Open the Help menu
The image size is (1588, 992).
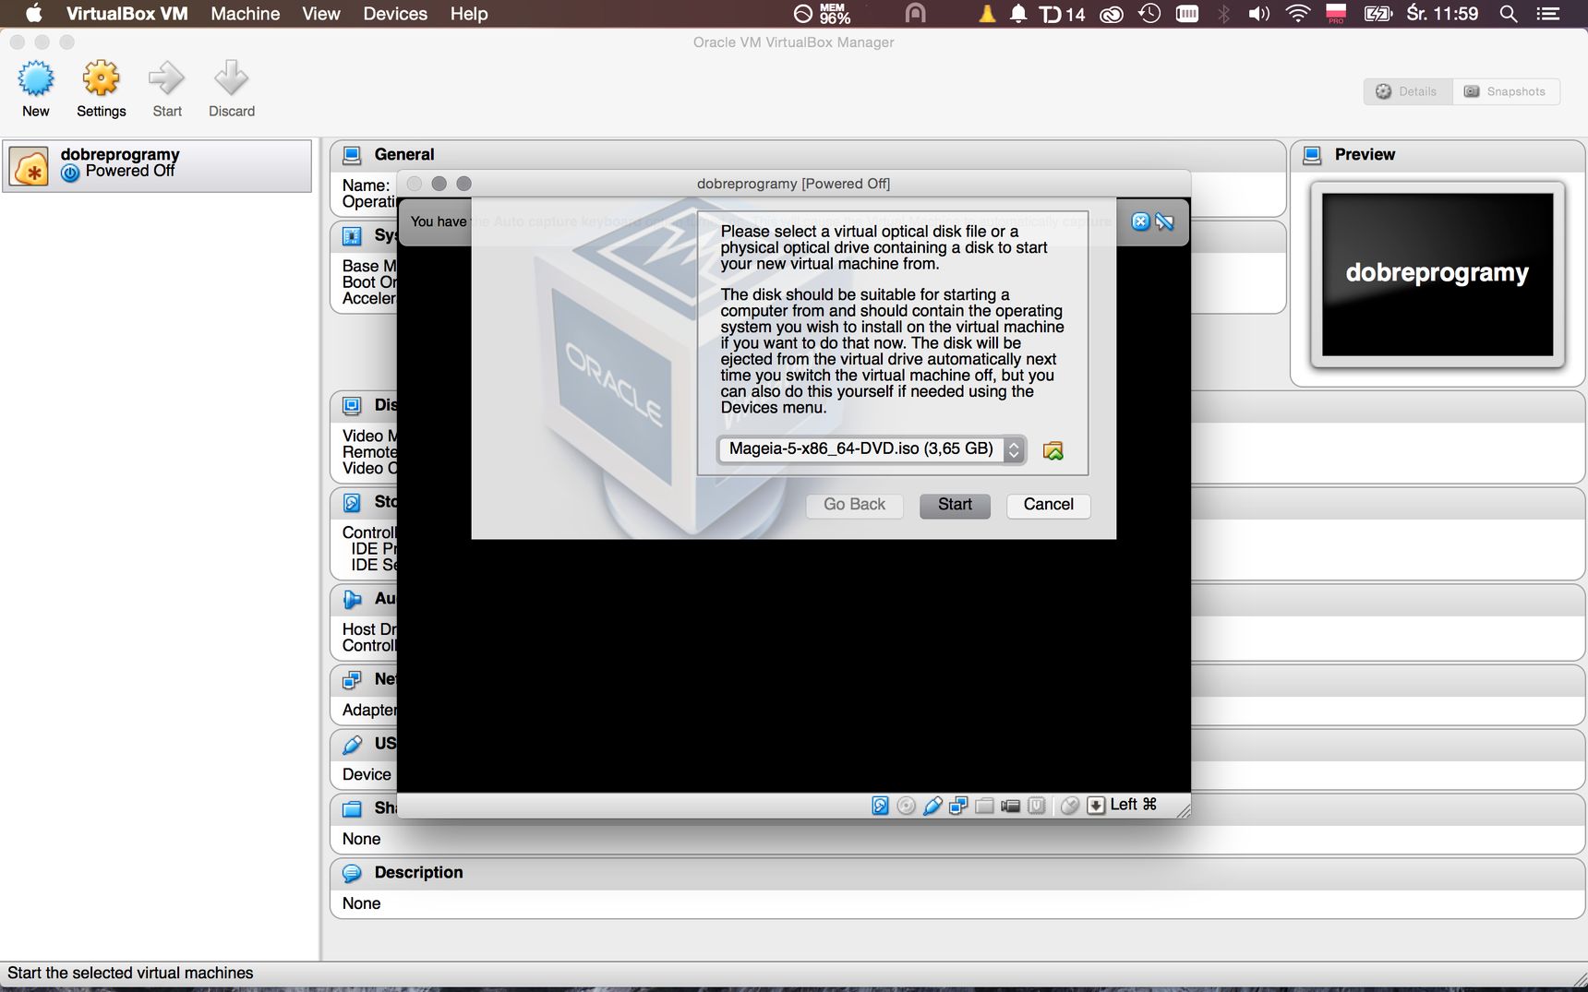pyautogui.click(x=469, y=14)
